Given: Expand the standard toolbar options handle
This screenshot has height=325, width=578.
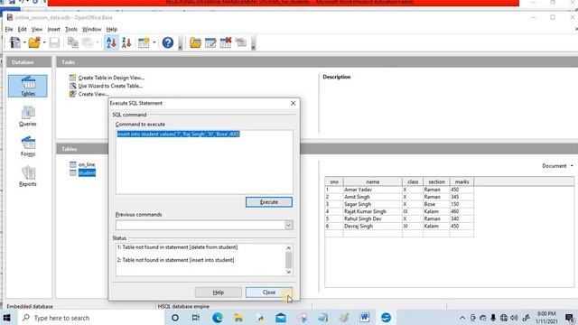Looking at the screenshot, I should 180,43.
